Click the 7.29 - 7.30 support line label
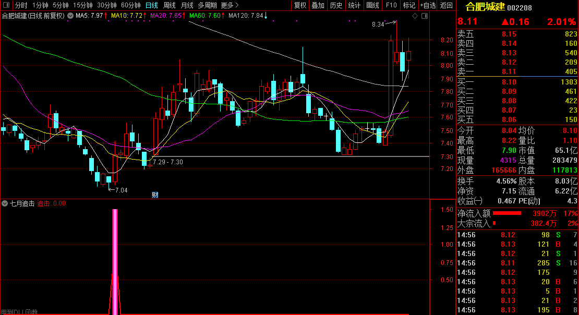579x315 pixels. tap(167, 162)
